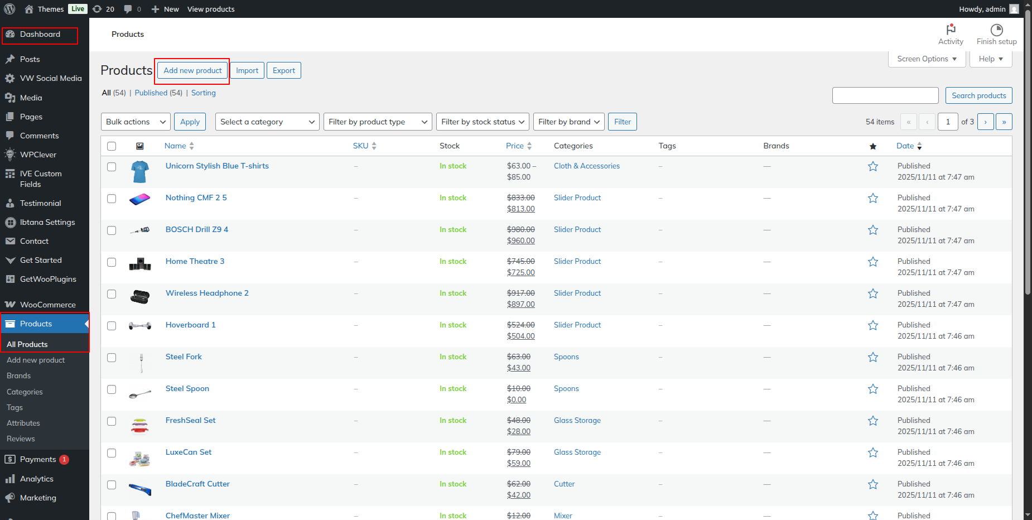Check the select-all products checkbox

pyautogui.click(x=112, y=146)
